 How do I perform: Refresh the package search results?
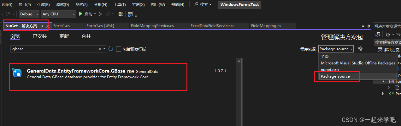111,49
